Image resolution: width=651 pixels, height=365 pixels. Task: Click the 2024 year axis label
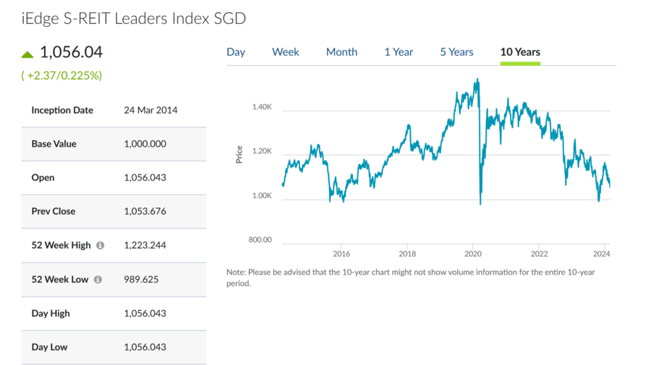point(602,254)
